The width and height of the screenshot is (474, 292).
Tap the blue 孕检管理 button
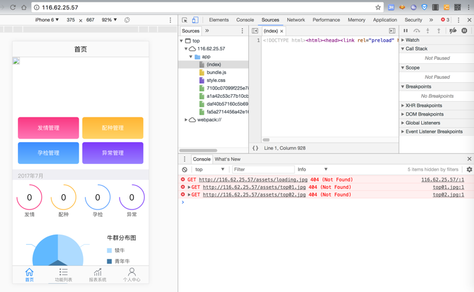click(x=49, y=153)
